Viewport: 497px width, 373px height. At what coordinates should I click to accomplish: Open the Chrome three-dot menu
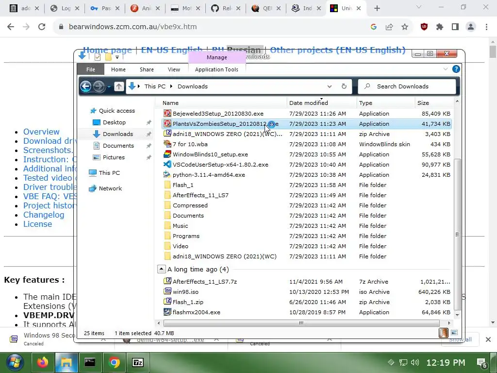(486, 27)
